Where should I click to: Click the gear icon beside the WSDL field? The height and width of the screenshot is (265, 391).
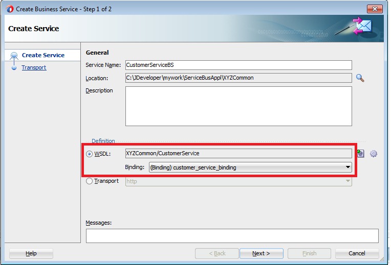pos(374,154)
